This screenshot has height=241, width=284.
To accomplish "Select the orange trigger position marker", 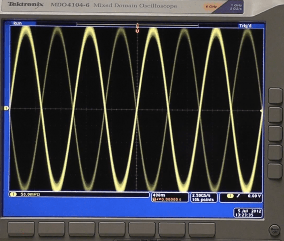I will pyautogui.click(x=138, y=31).
